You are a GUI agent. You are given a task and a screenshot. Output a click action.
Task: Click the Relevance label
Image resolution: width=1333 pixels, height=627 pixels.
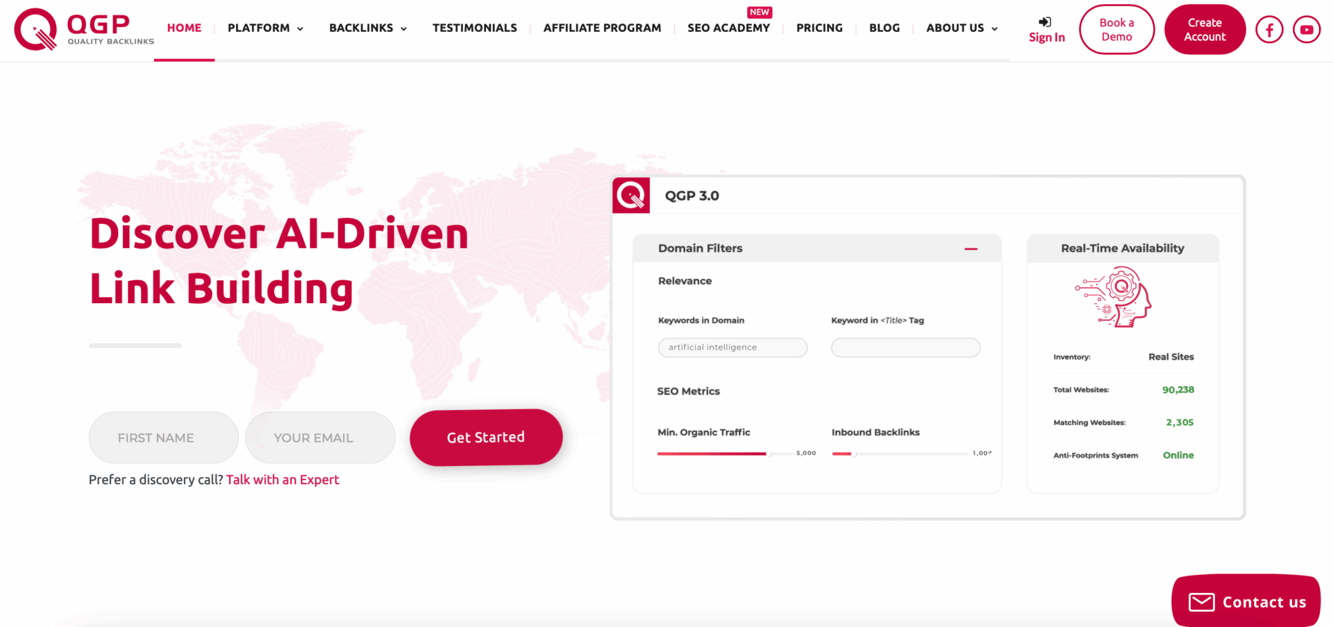point(685,281)
